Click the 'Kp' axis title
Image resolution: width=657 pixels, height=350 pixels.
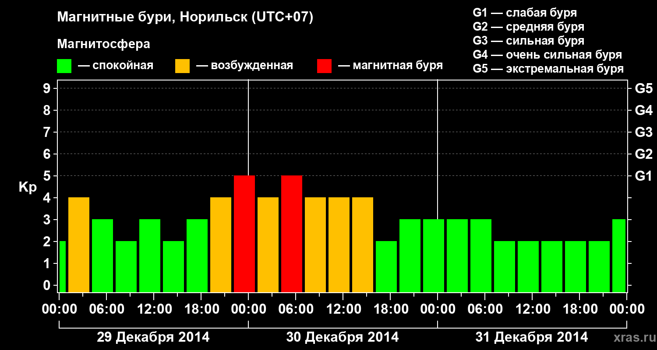(x=28, y=187)
